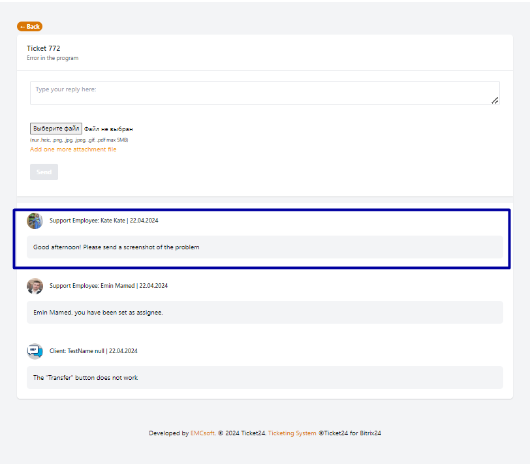This screenshot has height=464, width=530.
Task: Click Kate Kate's profile avatar
Action: 35,221
